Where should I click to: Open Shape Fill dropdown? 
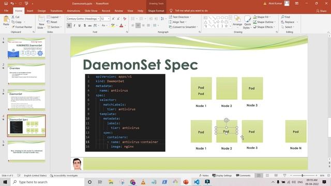point(262,17)
